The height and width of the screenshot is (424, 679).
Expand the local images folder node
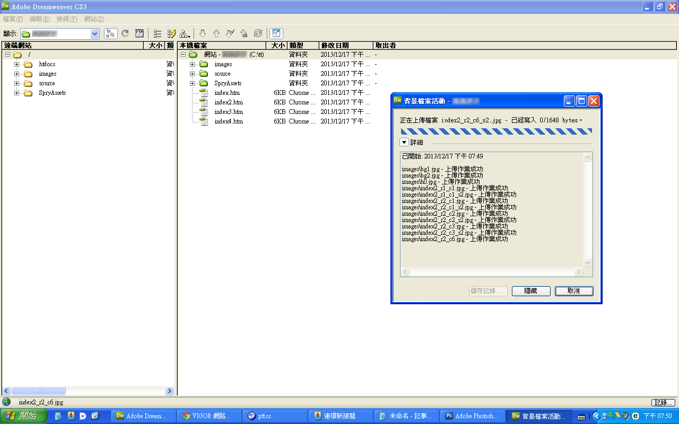[x=193, y=65]
